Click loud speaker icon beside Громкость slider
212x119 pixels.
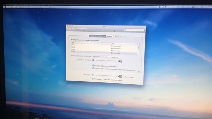point(120,76)
